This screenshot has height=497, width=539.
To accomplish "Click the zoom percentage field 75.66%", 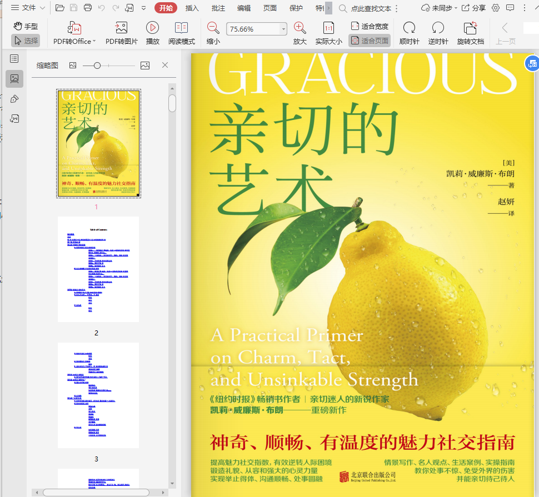I will [x=253, y=29].
